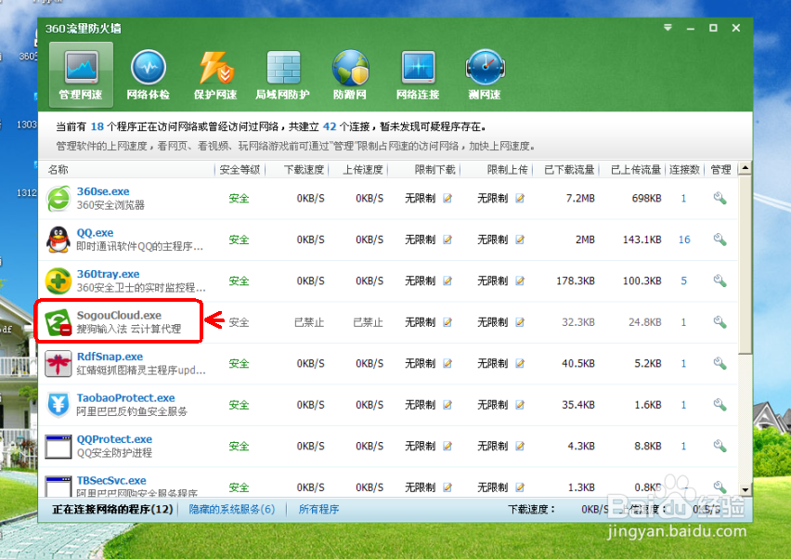Click TaobaoProtect.exe program name link

(x=125, y=398)
